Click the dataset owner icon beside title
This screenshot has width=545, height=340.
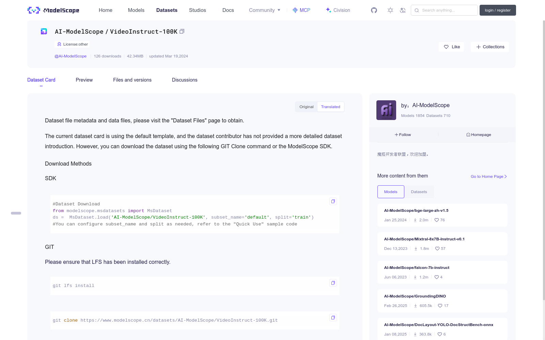[x=44, y=31]
